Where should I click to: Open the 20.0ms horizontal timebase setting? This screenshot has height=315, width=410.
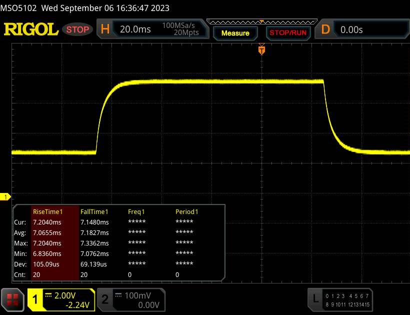135,29
